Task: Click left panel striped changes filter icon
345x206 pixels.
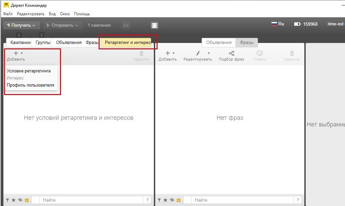Action: [x=20, y=200]
